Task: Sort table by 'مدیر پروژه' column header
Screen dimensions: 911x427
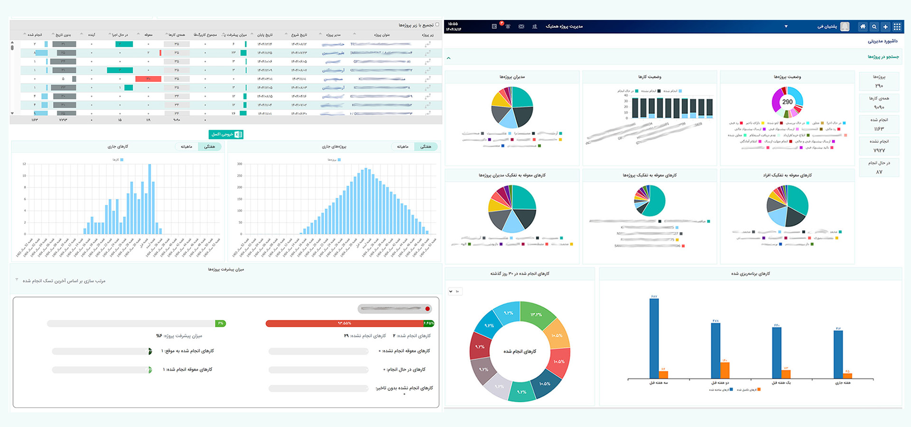Action: tap(333, 35)
